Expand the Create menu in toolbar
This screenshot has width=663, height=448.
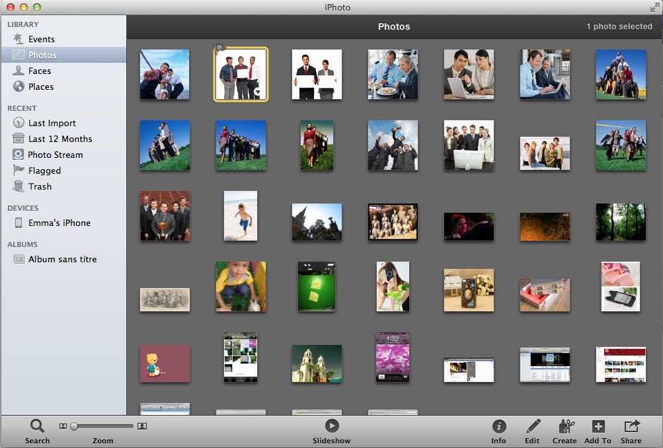565,427
